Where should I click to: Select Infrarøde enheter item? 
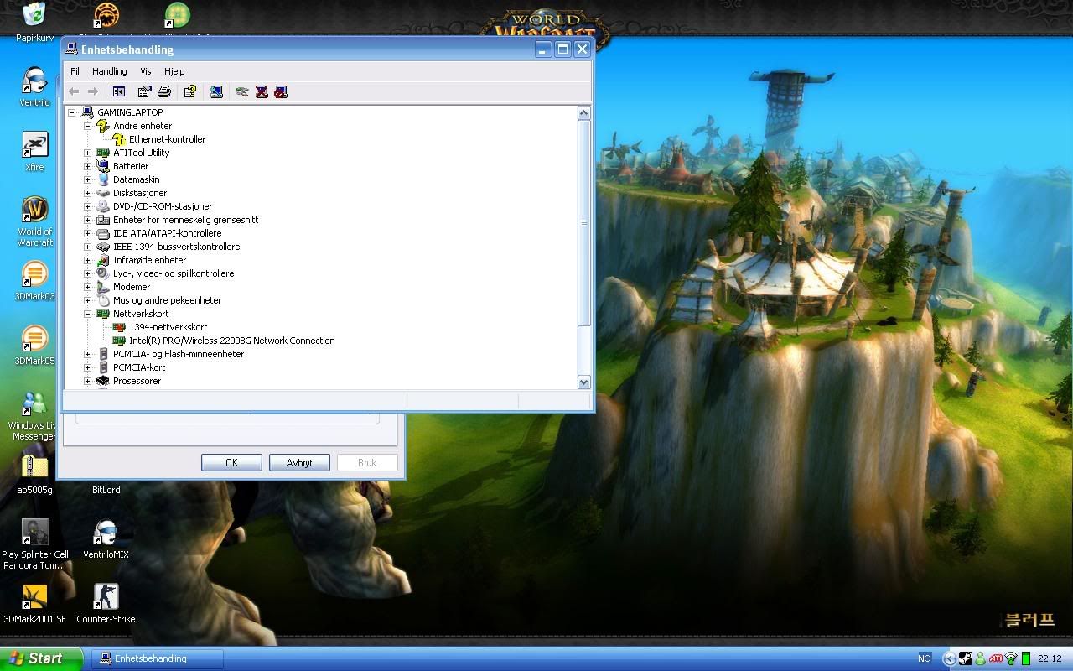(149, 260)
